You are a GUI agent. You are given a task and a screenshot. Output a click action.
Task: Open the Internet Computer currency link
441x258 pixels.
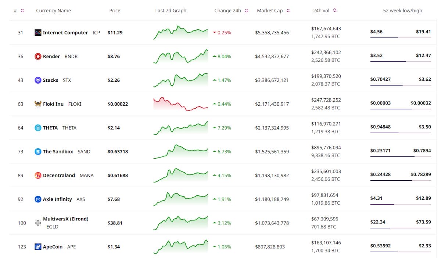coord(65,33)
